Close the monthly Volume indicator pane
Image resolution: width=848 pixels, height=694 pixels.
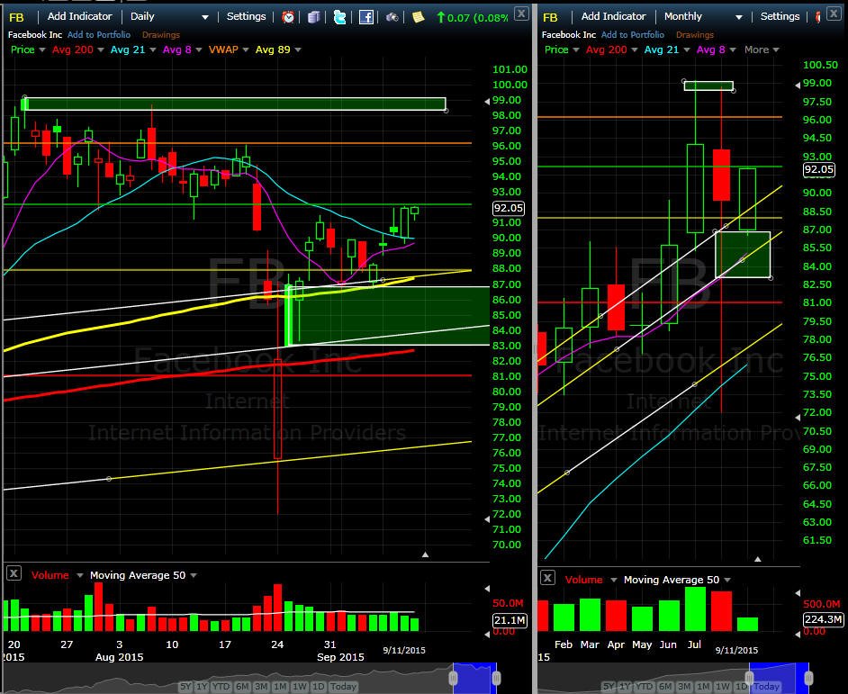click(547, 577)
